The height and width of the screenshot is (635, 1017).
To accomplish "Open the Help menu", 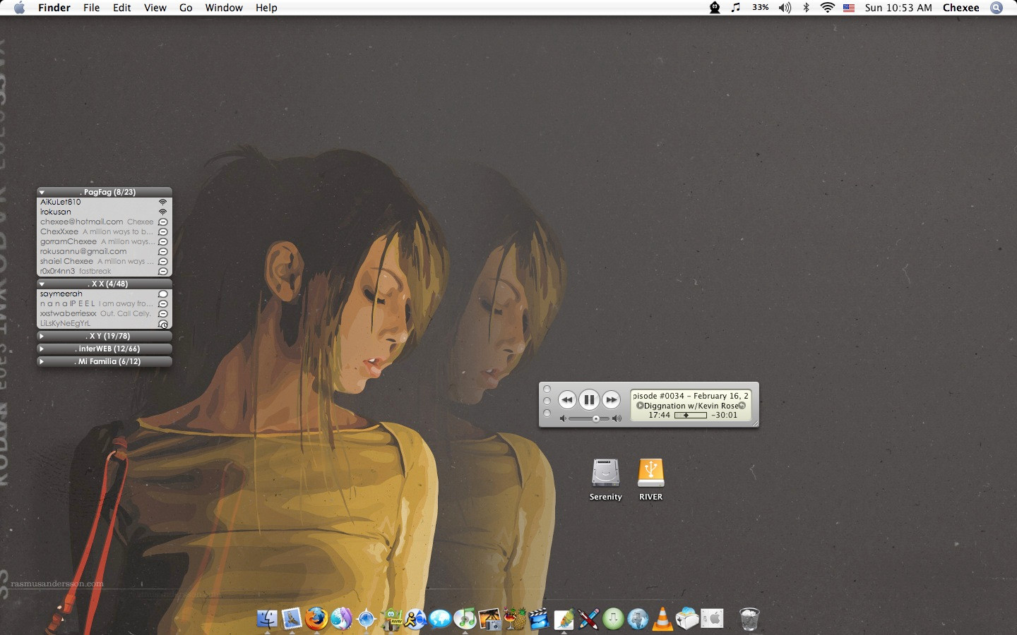I will tap(266, 8).
